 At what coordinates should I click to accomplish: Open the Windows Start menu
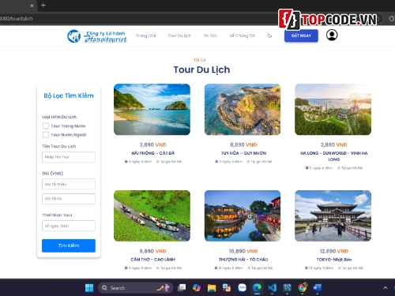click(x=89, y=288)
